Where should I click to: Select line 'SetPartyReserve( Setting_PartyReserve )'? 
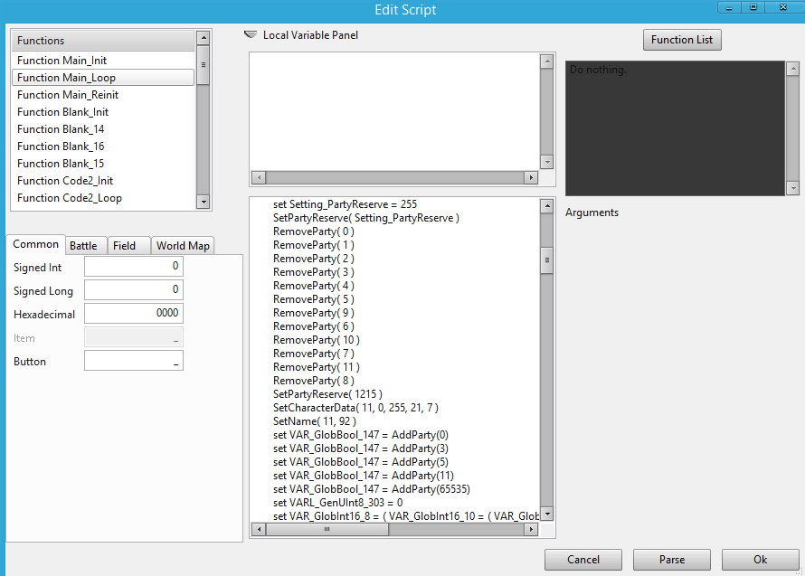[366, 218]
